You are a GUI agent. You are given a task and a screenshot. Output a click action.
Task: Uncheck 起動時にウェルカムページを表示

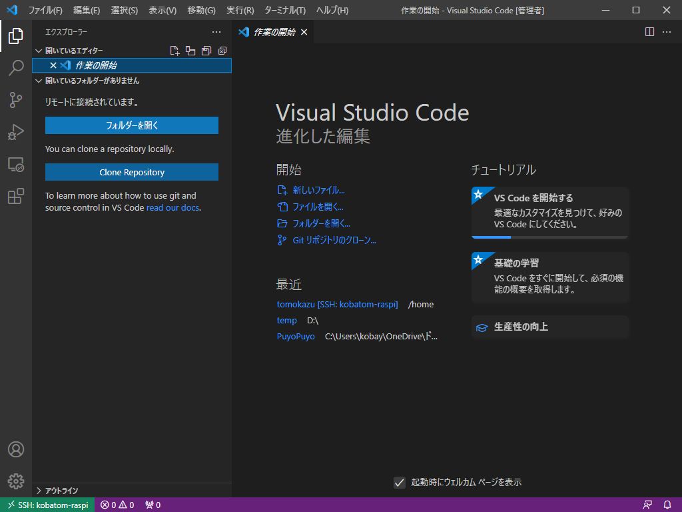pos(400,482)
